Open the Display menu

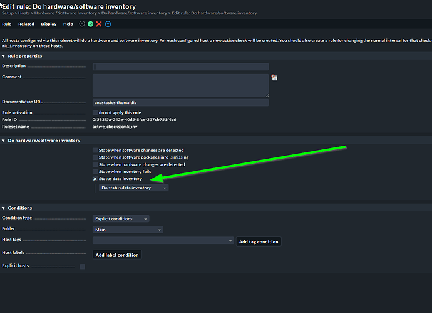coord(48,24)
